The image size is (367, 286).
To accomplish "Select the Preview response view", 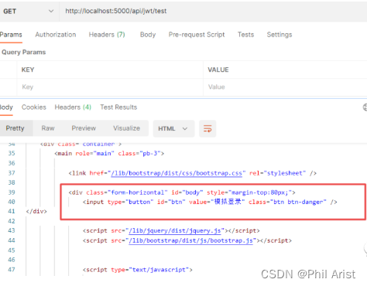I will [84, 128].
